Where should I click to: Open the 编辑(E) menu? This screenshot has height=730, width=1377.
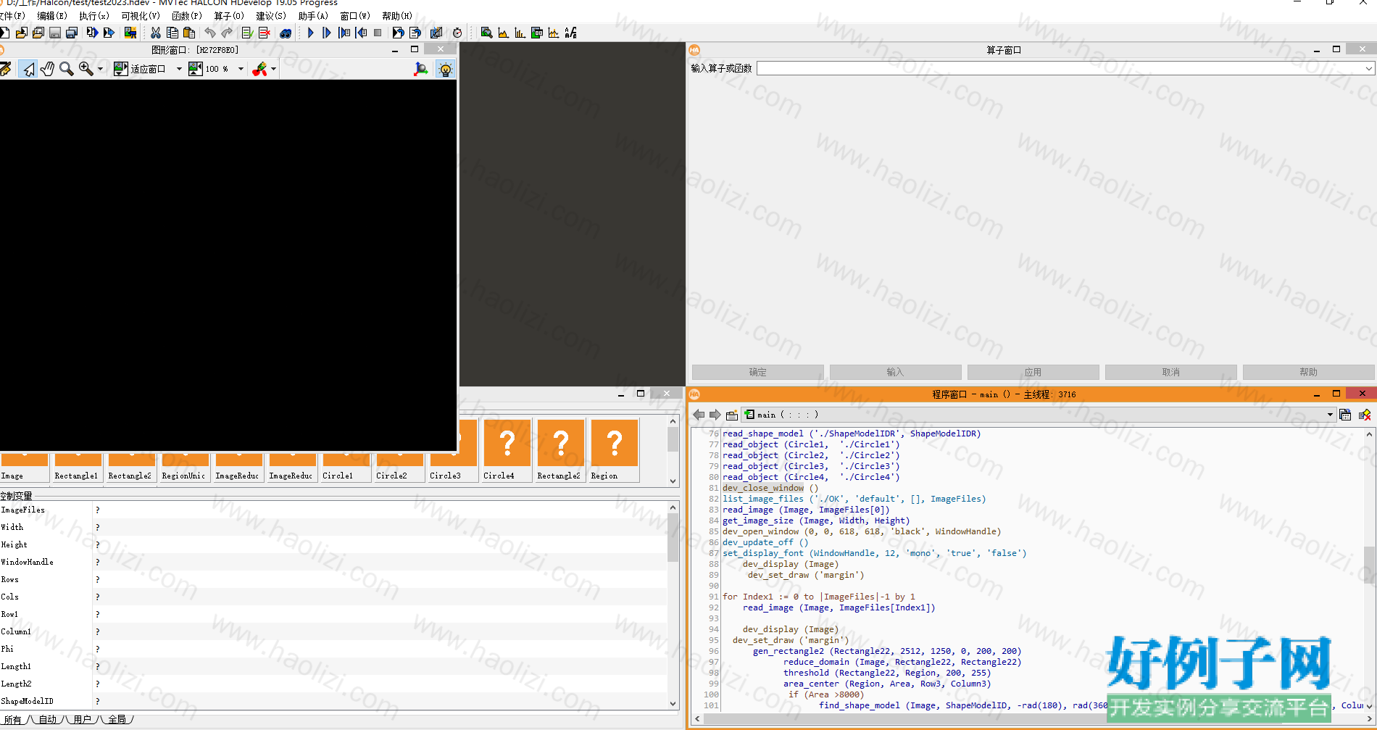pyautogui.click(x=52, y=15)
